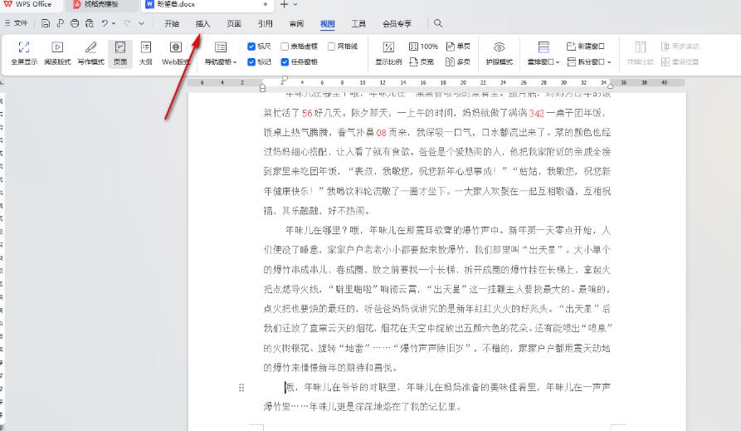Screen dimensions: 741x431
Task: Click the red number 56 in the text
Action: pyautogui.click(x=307, y=113)
